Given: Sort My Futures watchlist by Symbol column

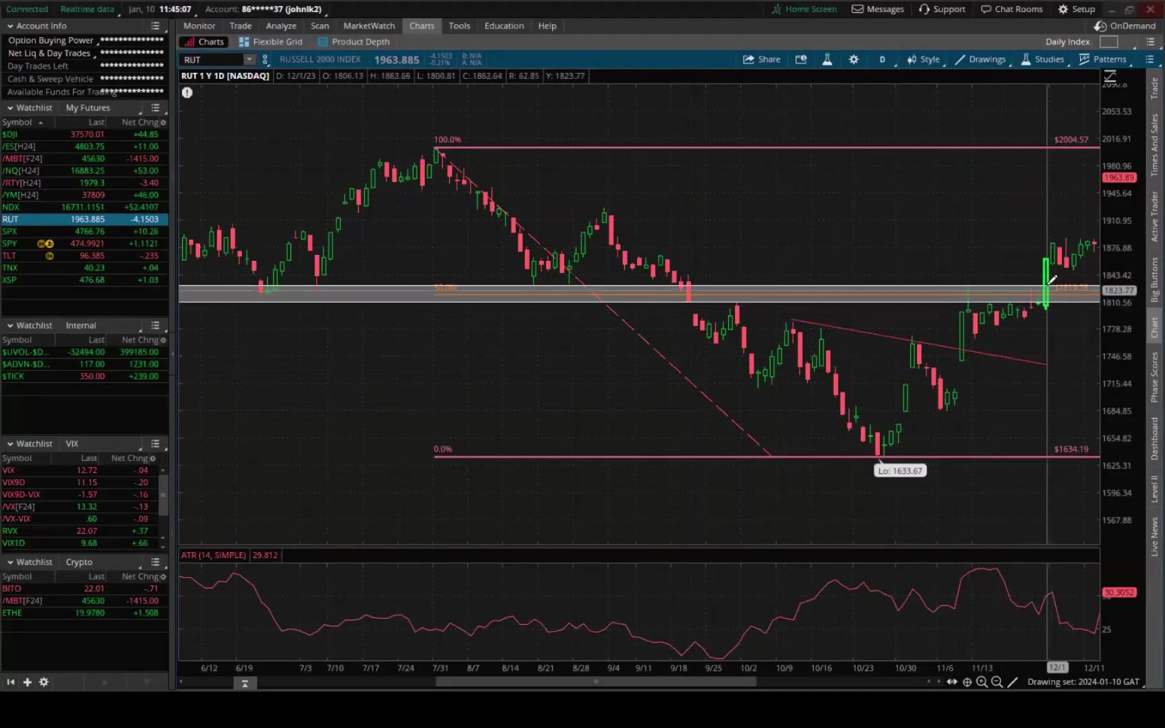Looking at the screenshot, I should (22, 122).
